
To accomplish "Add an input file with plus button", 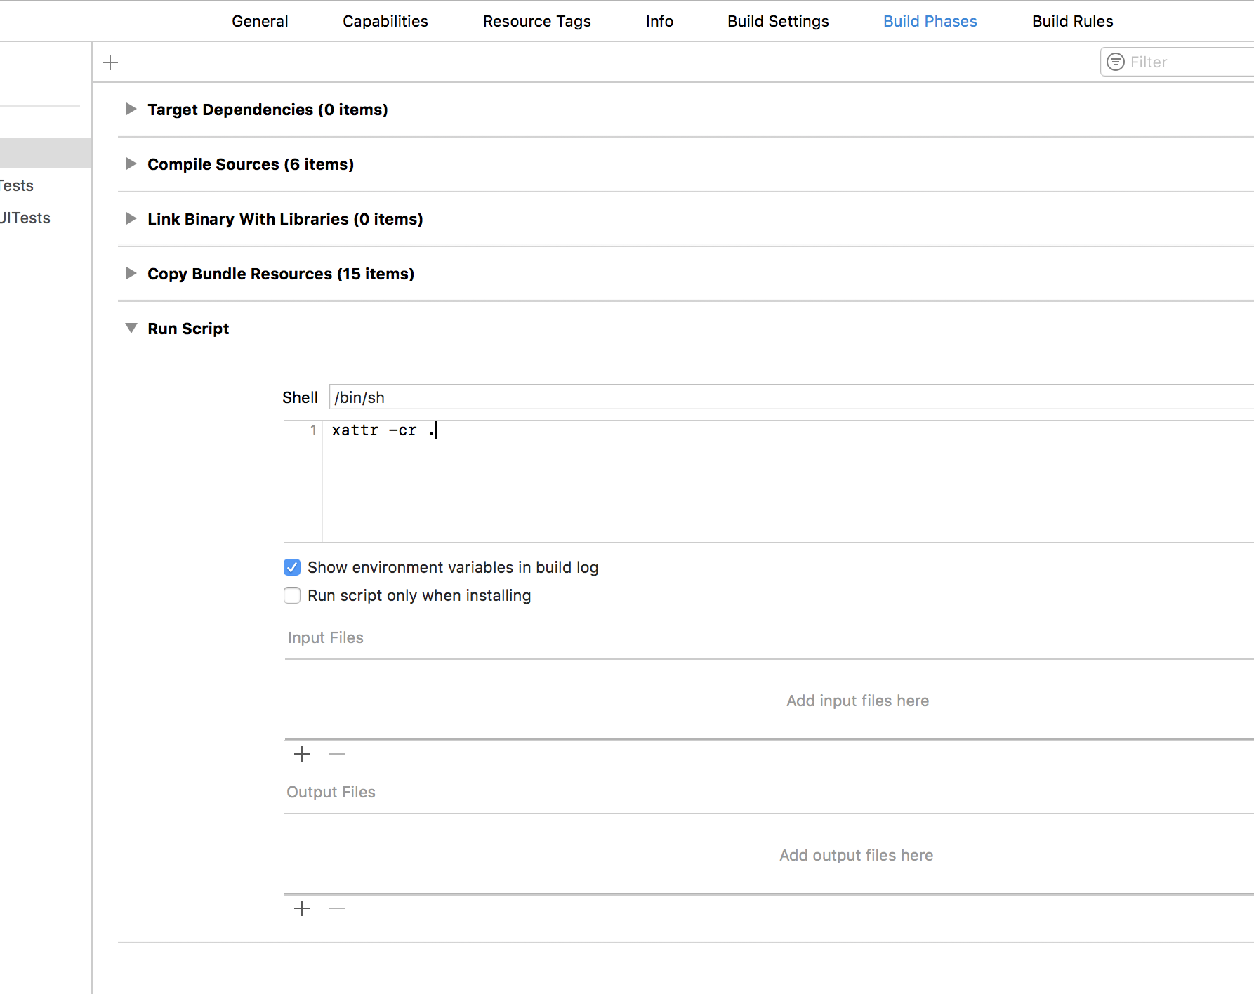I will tap(302, 754).
